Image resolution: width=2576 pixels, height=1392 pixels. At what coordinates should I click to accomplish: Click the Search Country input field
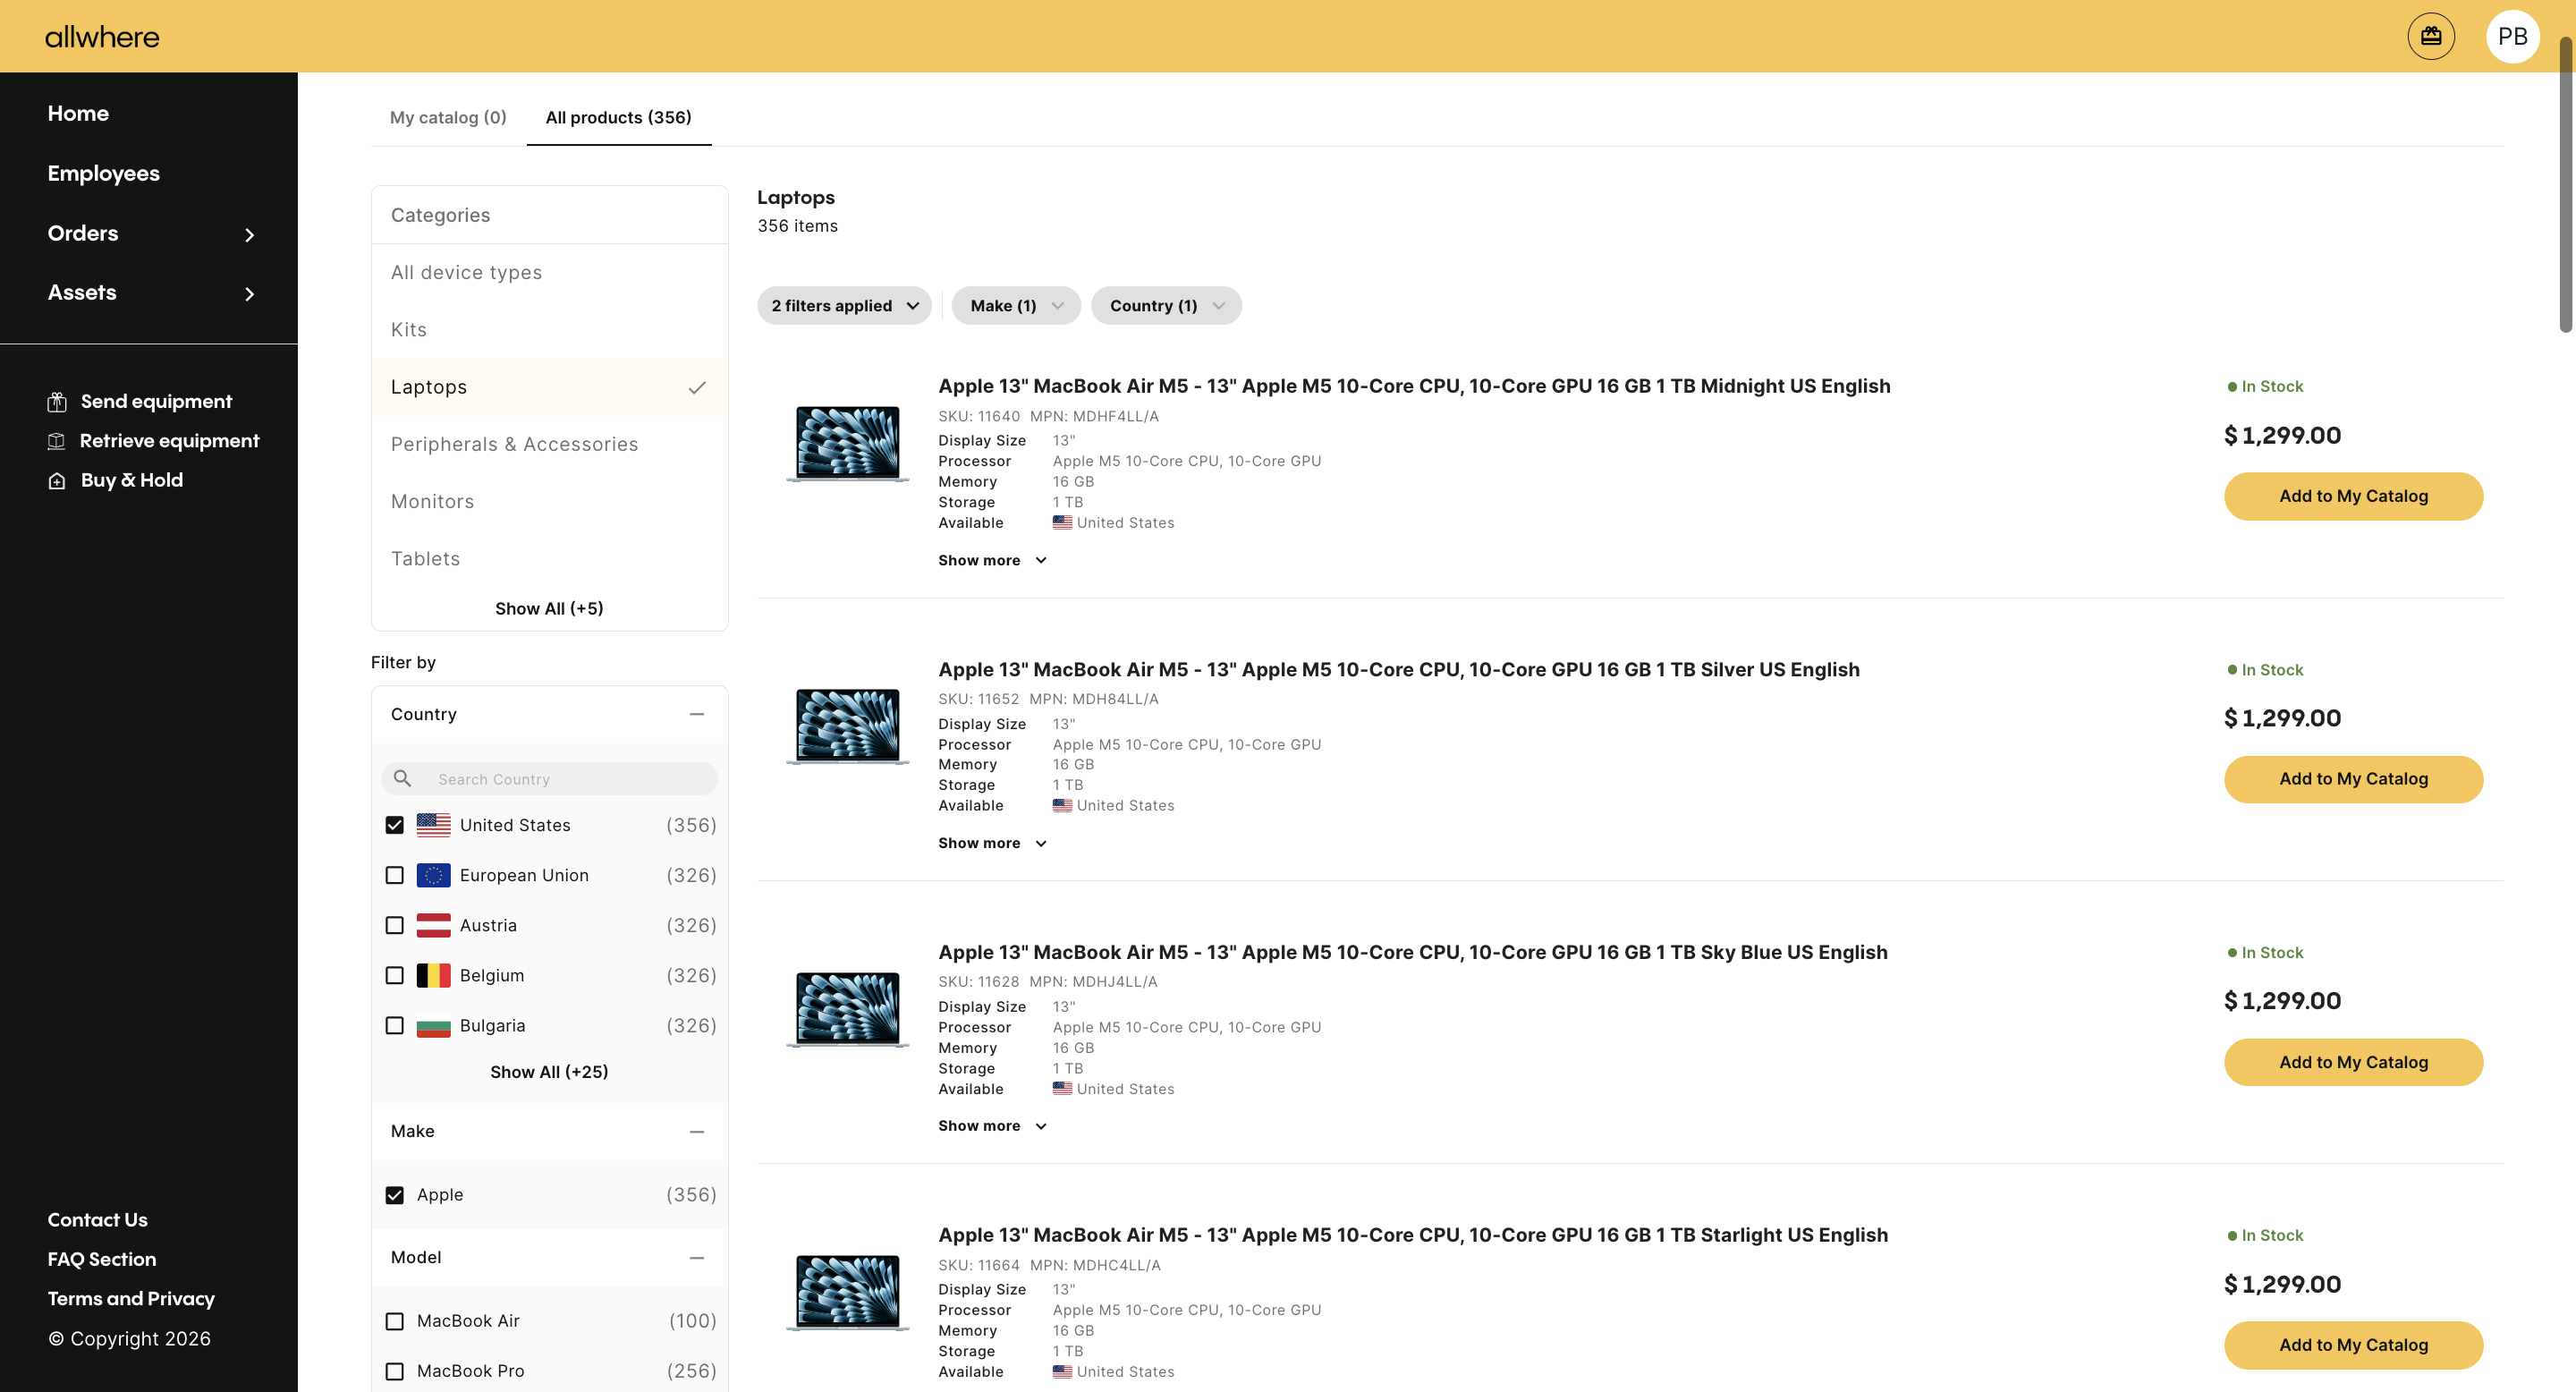549,779
